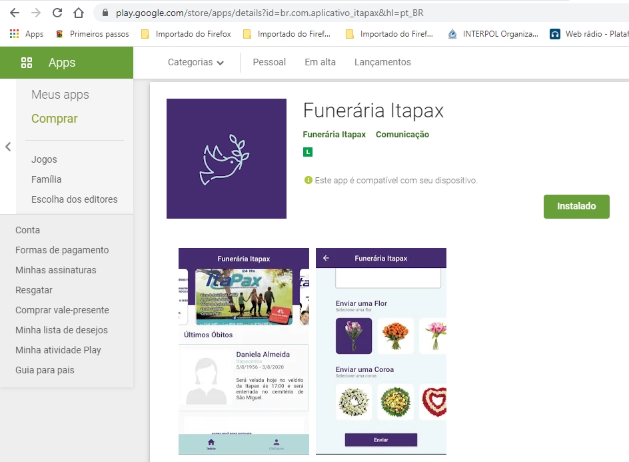
Task: Open the Lançamentos tab
Action: coord(382,62)
